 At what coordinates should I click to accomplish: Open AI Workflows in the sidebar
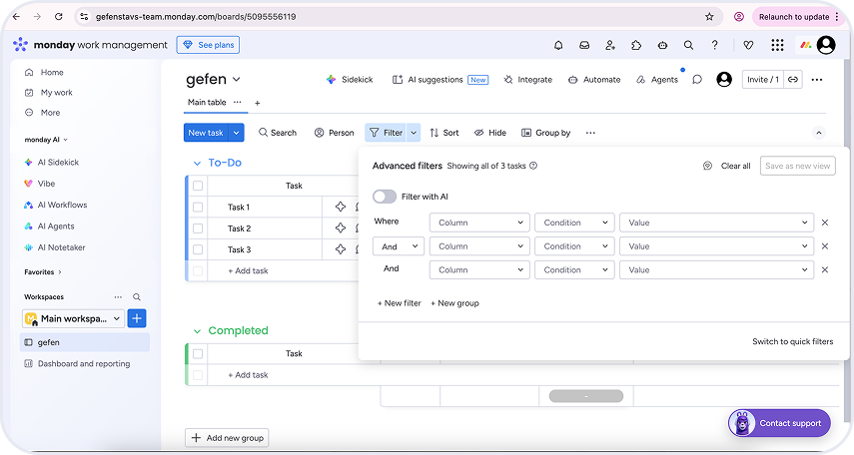62,205
